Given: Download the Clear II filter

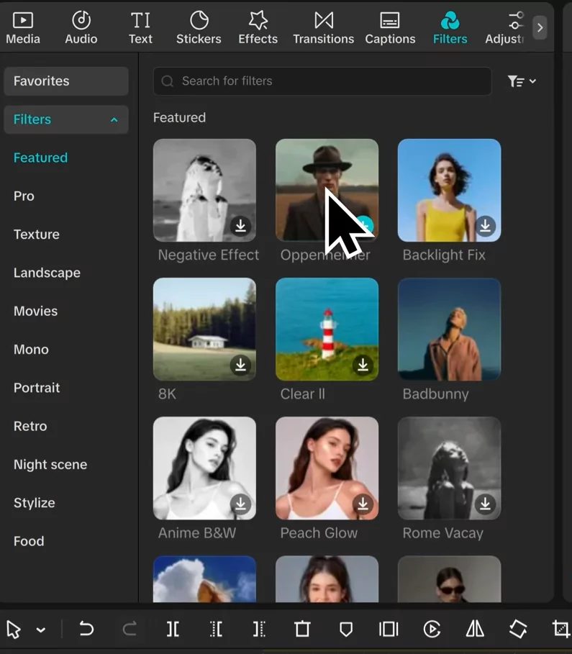Looking at the screenshot, I should click(363, 365).
